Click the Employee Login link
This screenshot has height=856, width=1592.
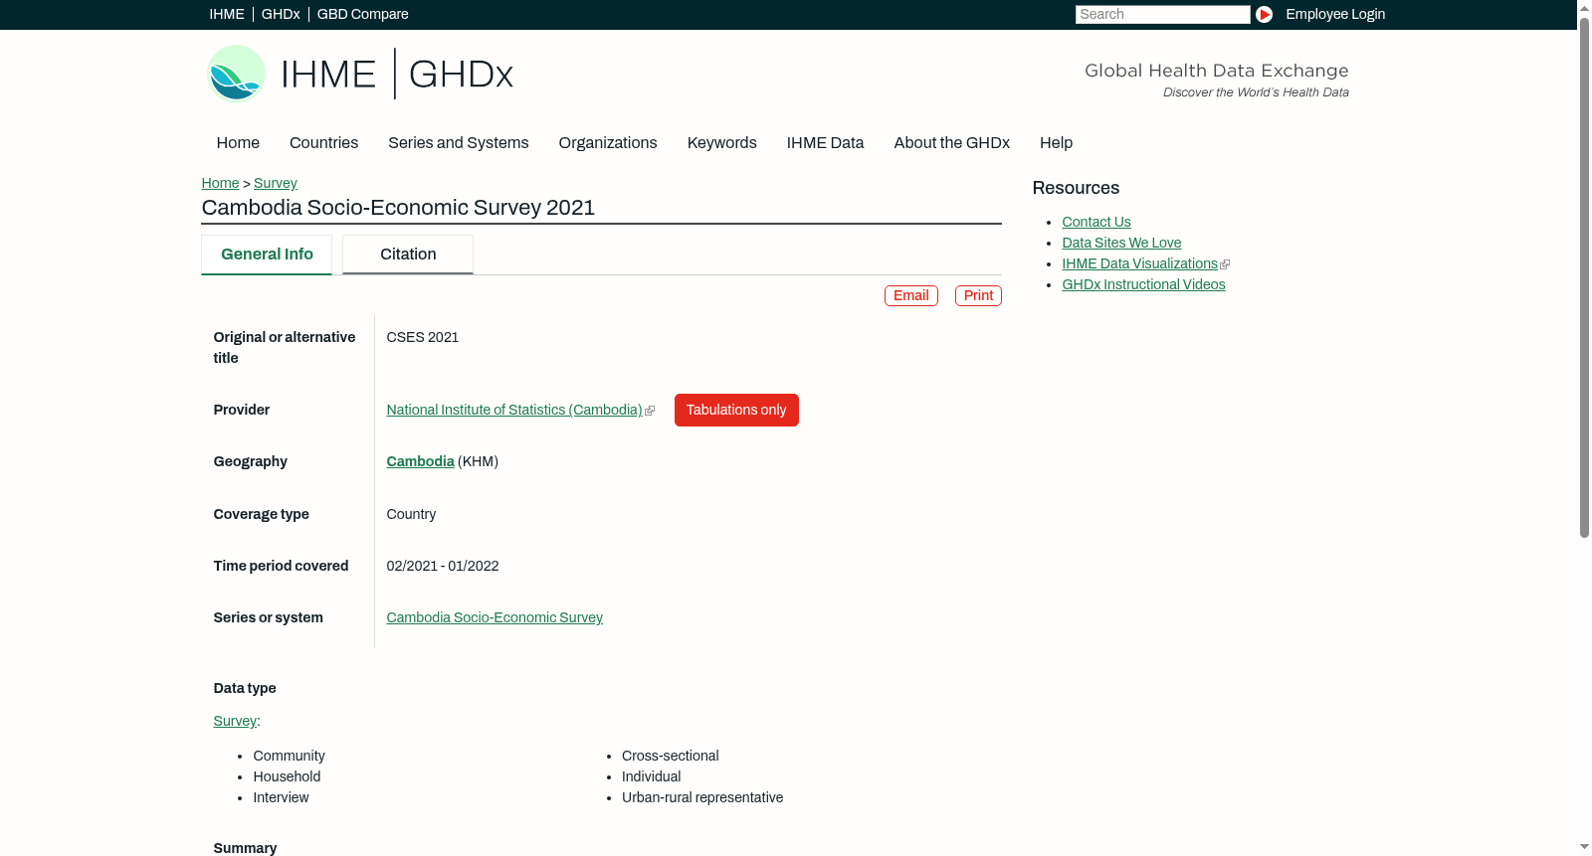(x=1335, y=14)
